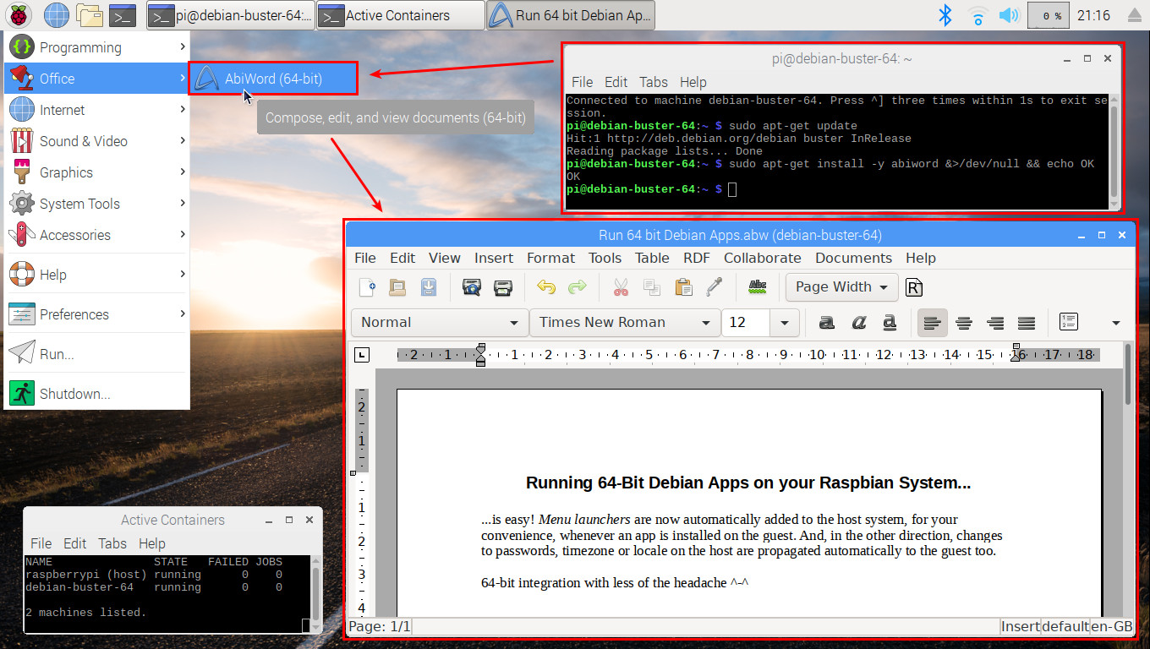The width and height of the screenshot is (1150, 649).
Task: Switch to Active Containers taskbar button
Action: click(x=401, y=14)
